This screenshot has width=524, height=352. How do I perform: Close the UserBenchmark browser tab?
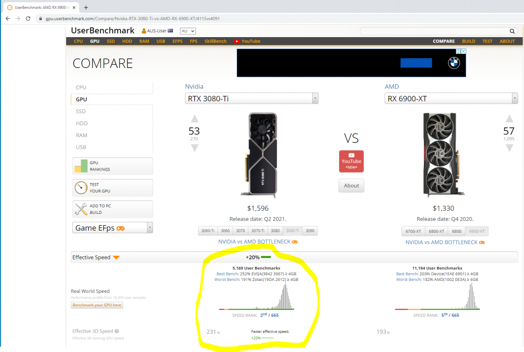tap(74, 7)
